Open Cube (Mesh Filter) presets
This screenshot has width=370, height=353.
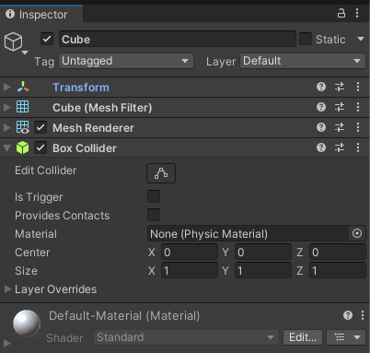click(x=340, y=107)
